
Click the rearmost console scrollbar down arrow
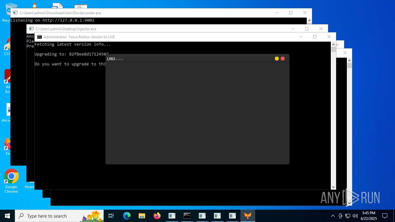click(349, 203)
